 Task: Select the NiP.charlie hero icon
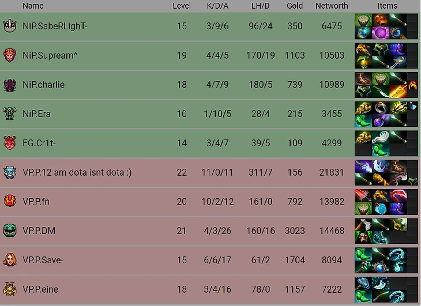coord(10,85)
